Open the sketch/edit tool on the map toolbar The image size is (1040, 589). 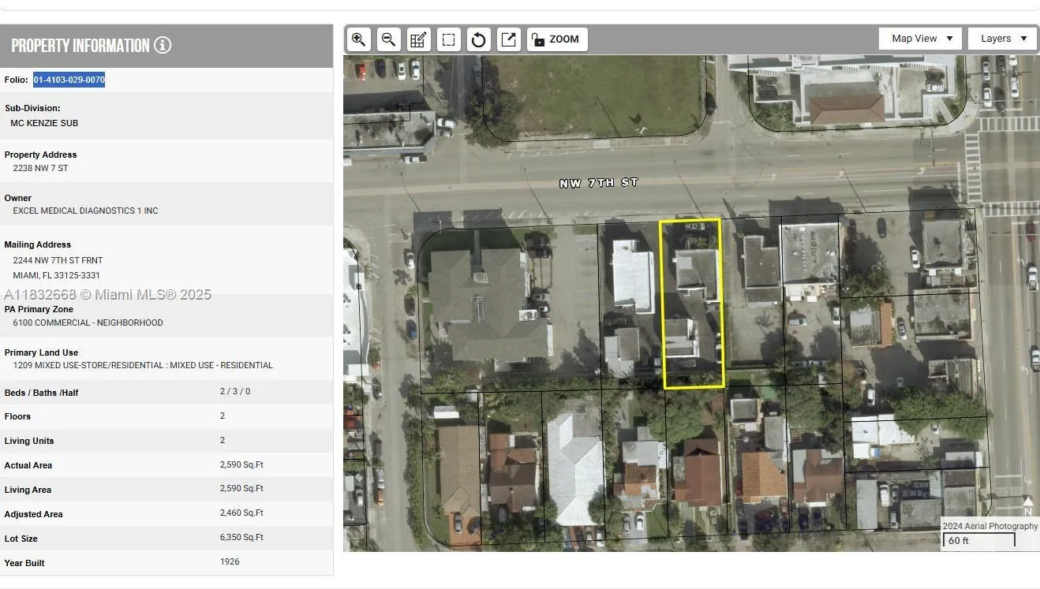(x=418, y=39)
